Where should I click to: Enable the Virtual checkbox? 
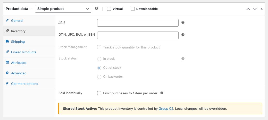109,9
